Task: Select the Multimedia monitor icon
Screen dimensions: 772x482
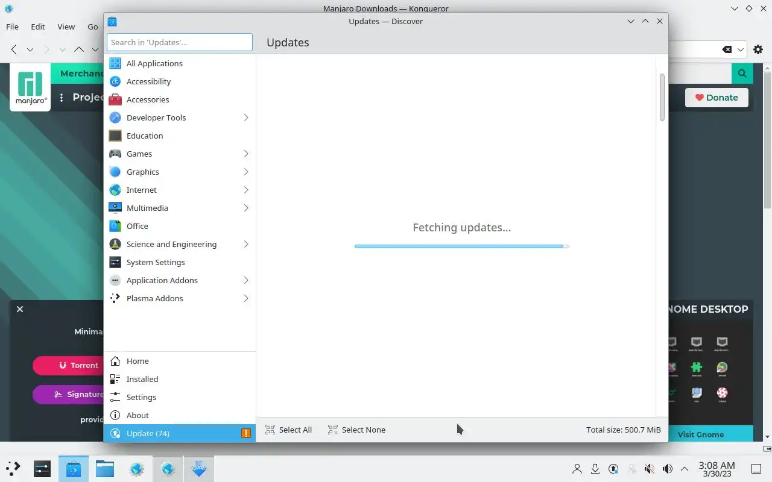Action: [x=115, y=208]
